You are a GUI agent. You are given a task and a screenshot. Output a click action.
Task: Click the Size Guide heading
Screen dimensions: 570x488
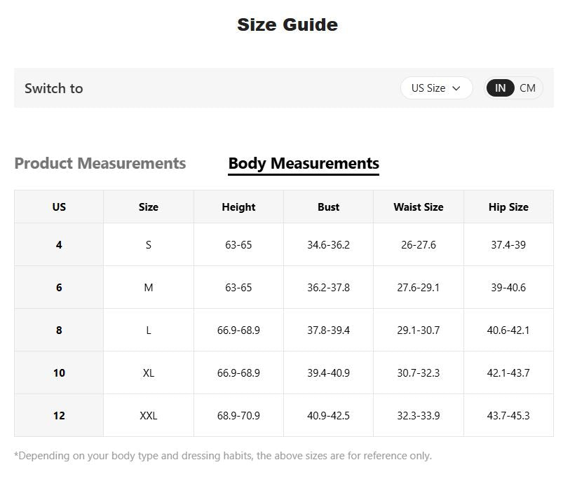click(287, 25)
